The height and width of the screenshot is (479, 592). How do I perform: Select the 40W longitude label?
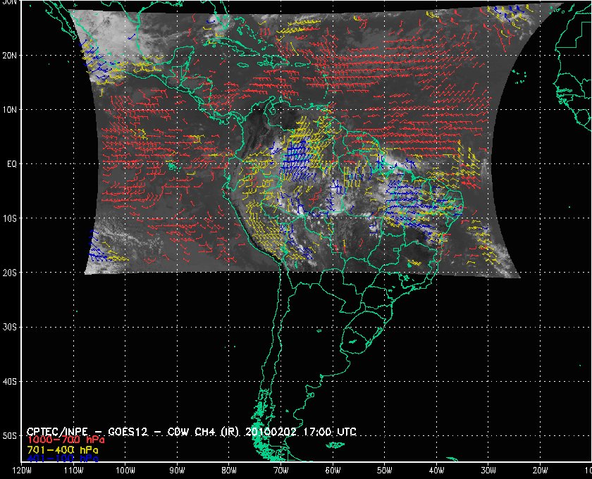pyautogui.click(x=436, y=471)
